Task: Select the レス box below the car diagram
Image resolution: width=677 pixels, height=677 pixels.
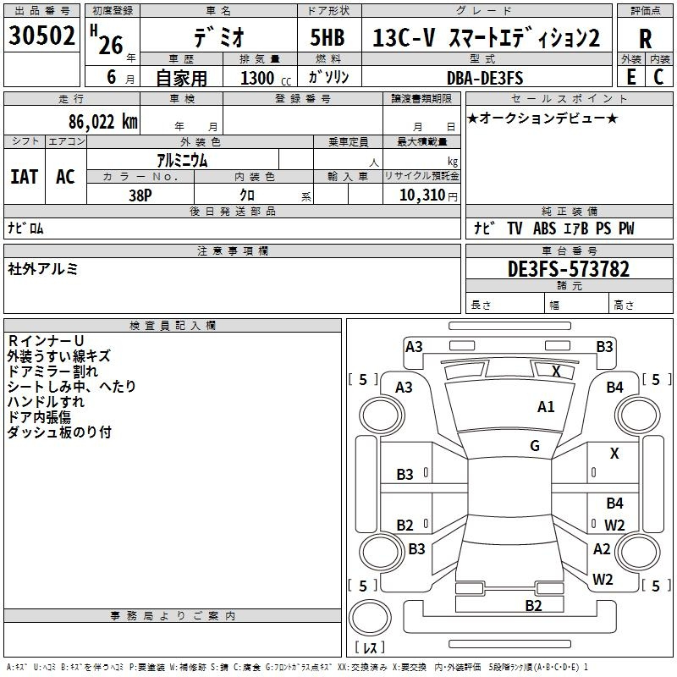Action: pyautogui.click(x=369, y=648)
